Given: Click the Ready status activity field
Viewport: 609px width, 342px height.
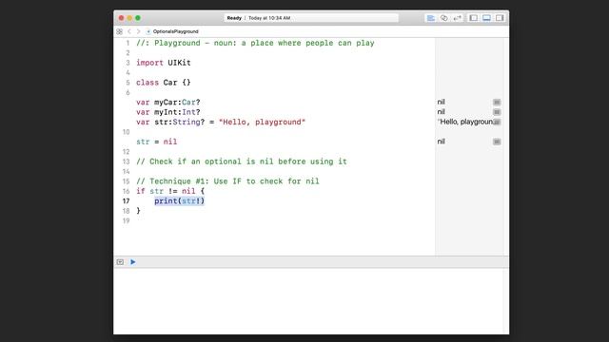Looking at the screenshot, I should tap(311, 18).
